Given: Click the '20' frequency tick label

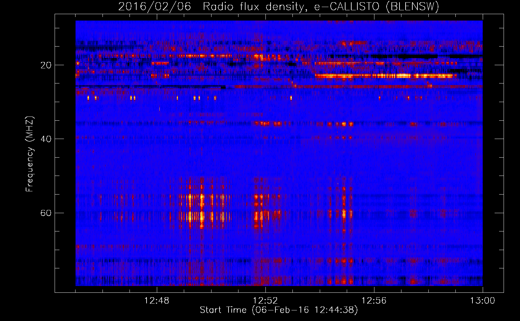Looking at the screenshot, I should pyautogui.click(x=46, y=65).
